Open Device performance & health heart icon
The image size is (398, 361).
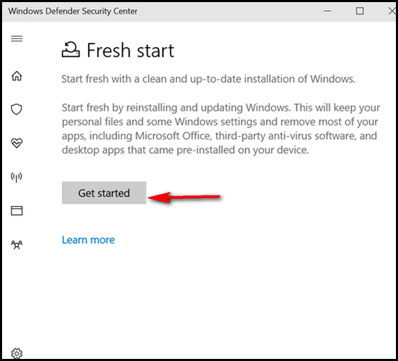17,143
